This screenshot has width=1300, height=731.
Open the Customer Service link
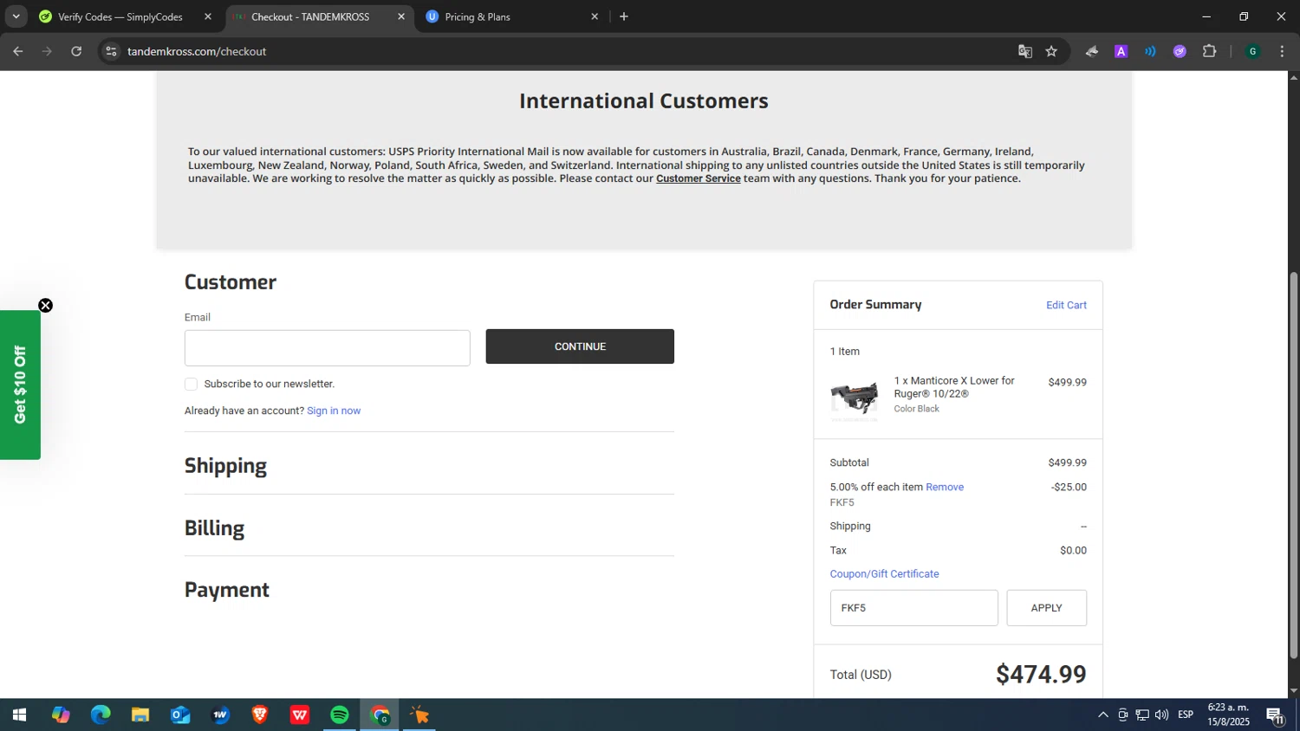point(699,178)
